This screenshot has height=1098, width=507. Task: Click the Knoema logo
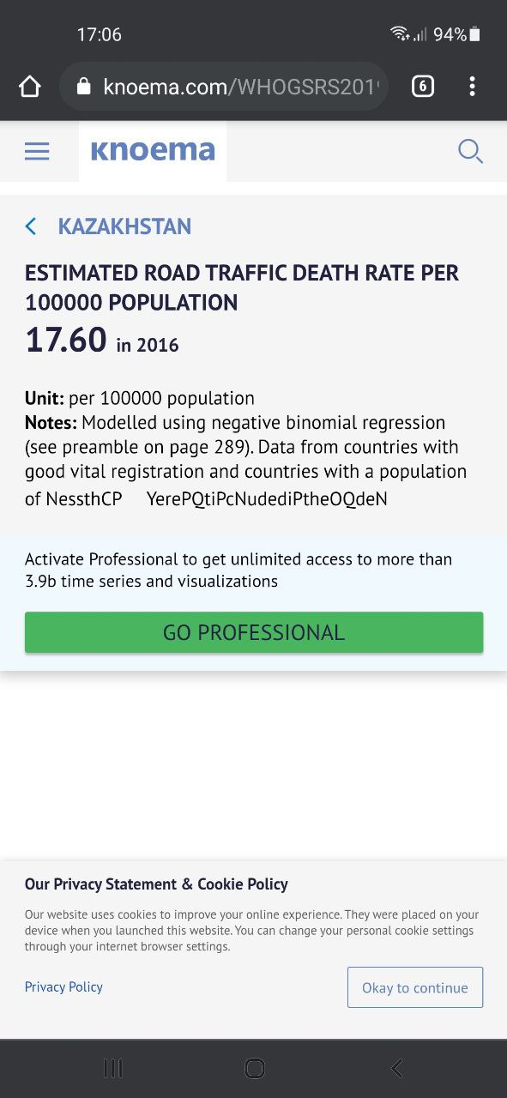[153, 151]
